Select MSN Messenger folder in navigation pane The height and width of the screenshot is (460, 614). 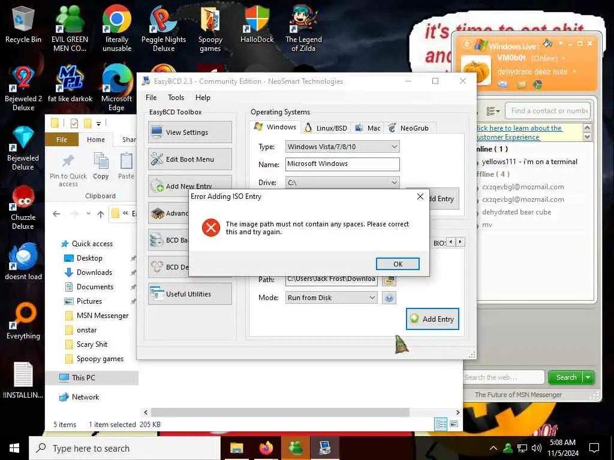97,316
